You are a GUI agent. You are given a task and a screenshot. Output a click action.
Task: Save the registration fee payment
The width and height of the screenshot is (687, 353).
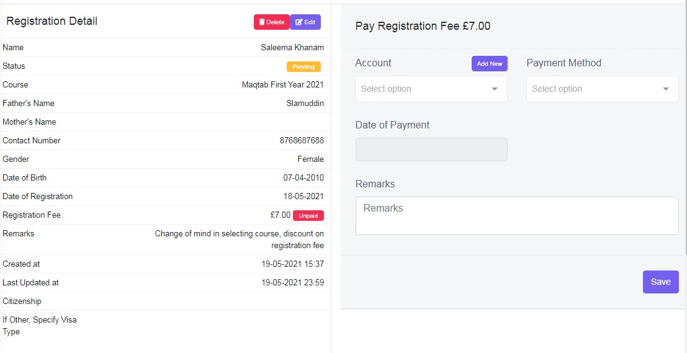(x=661, y=282)
